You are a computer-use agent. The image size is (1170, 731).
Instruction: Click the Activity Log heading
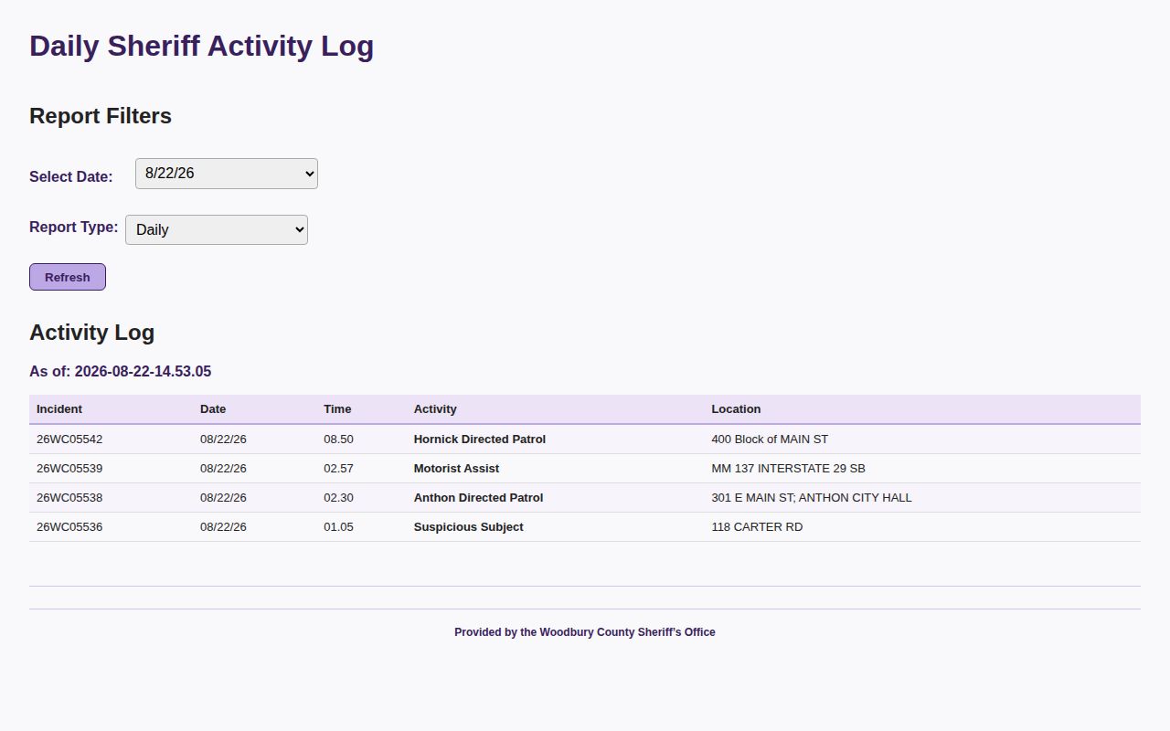coord(91,333)
